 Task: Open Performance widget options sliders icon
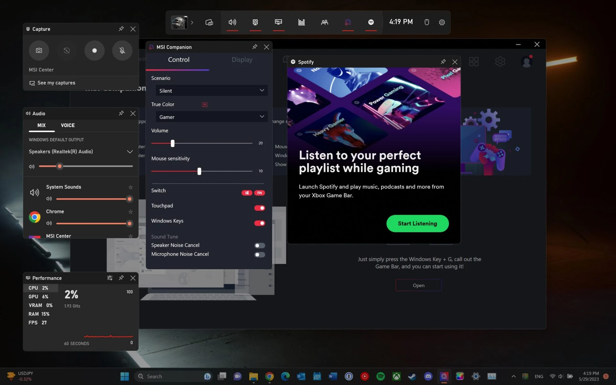click(110, 278)
